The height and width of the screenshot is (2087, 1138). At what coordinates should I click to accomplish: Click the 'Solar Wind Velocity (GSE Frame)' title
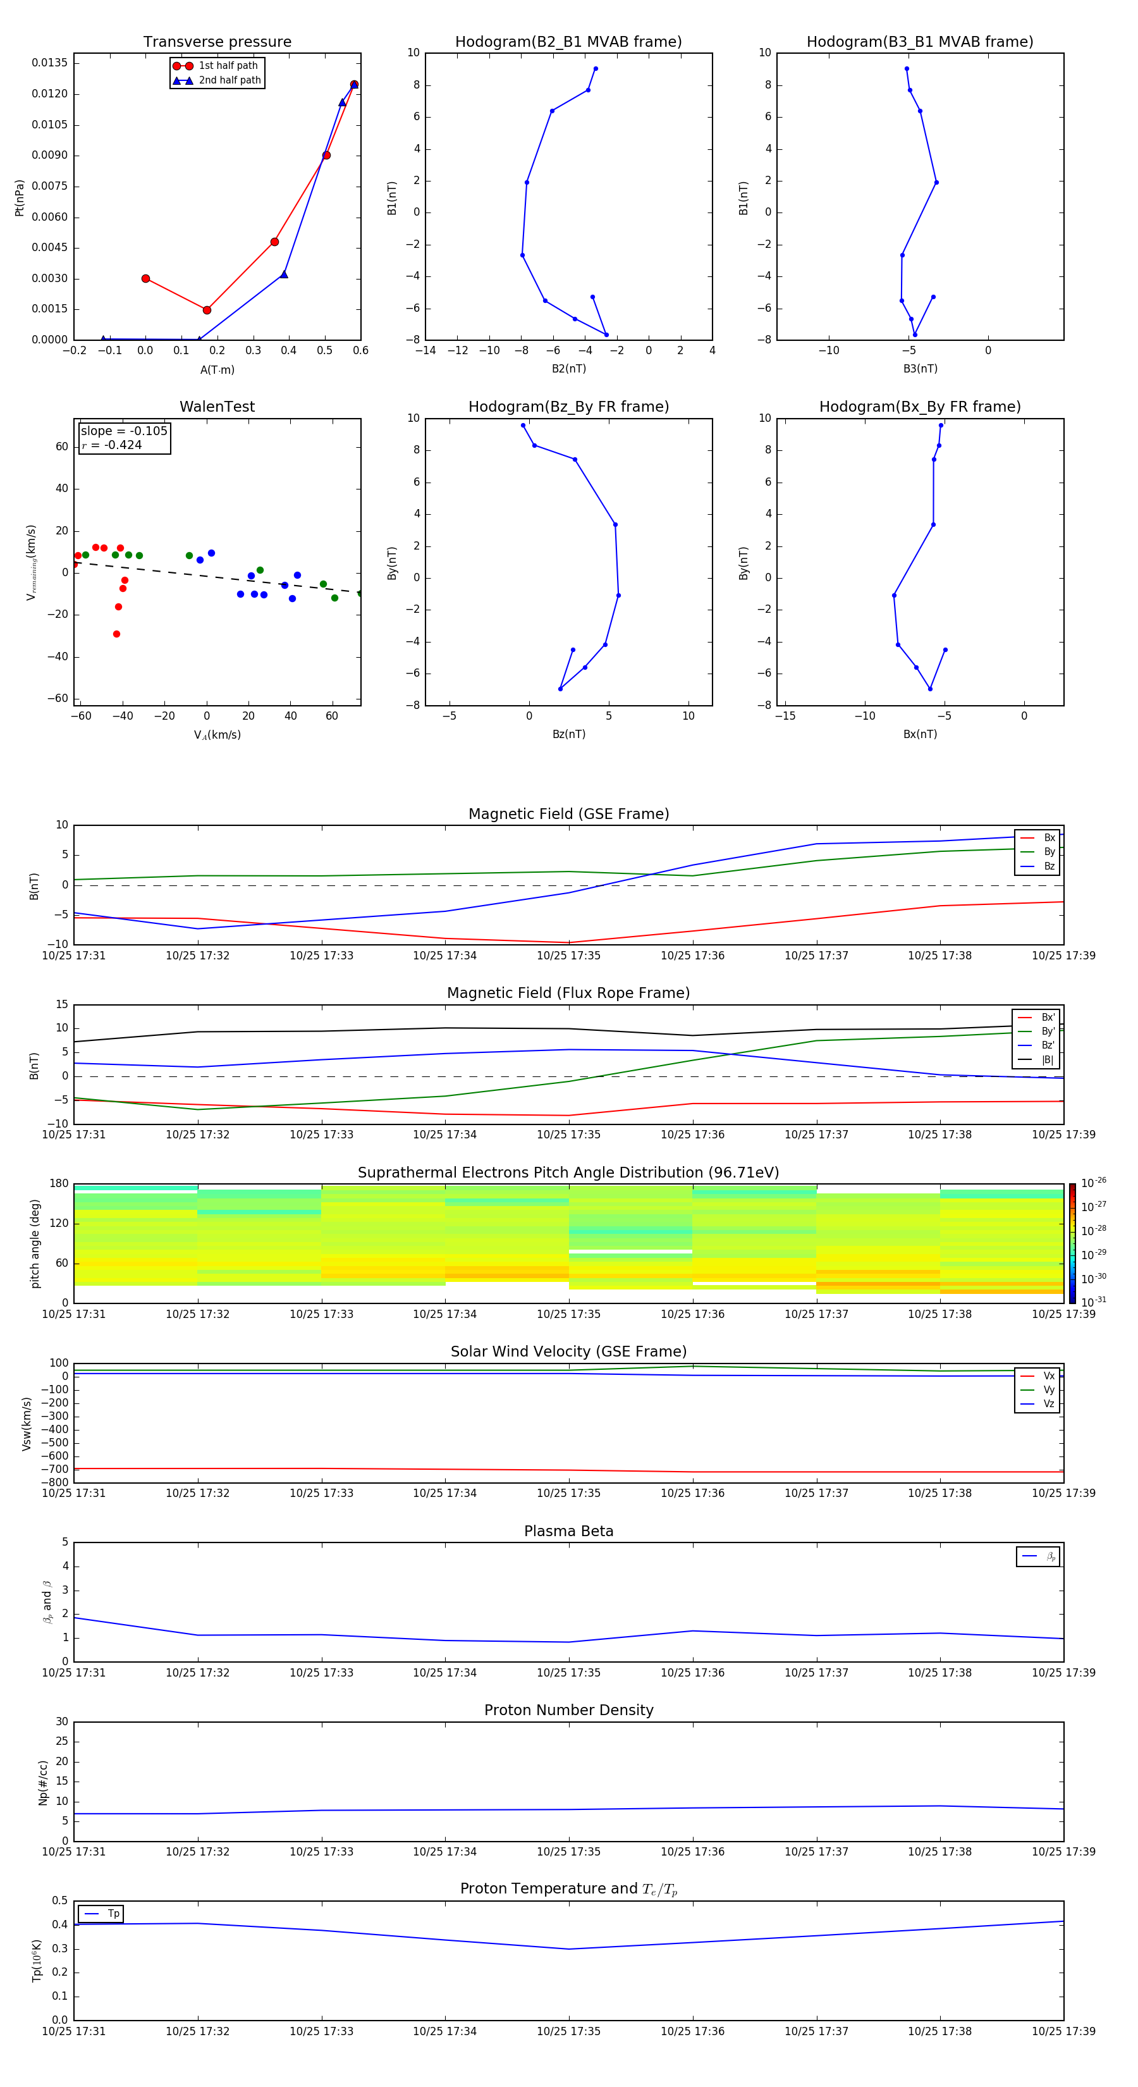pos(568,1352)
